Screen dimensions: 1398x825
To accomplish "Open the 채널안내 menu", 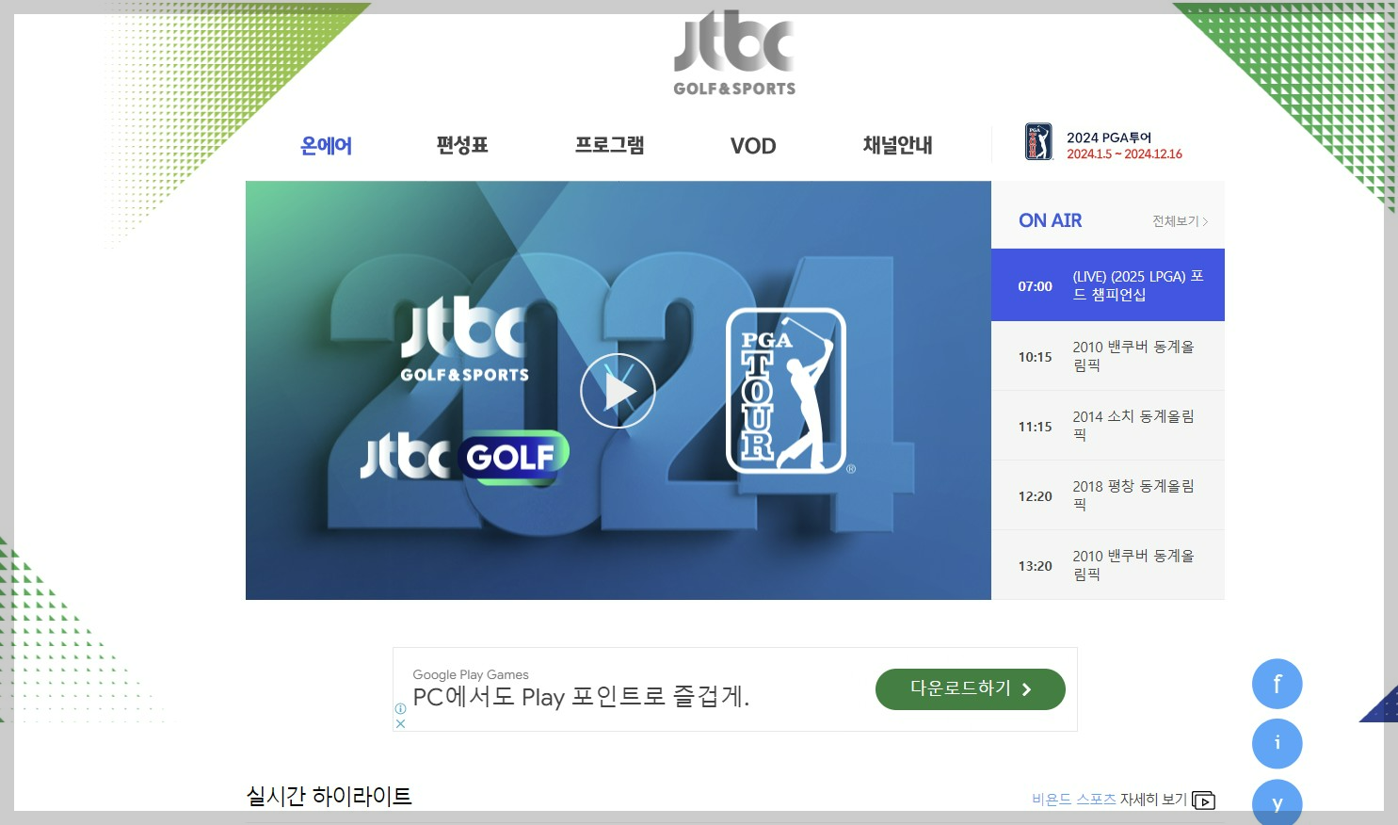I will point(898,145).
